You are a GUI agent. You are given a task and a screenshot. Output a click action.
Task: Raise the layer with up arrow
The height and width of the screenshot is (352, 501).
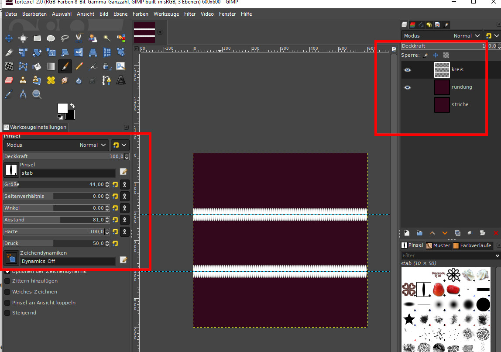point(432,233)
